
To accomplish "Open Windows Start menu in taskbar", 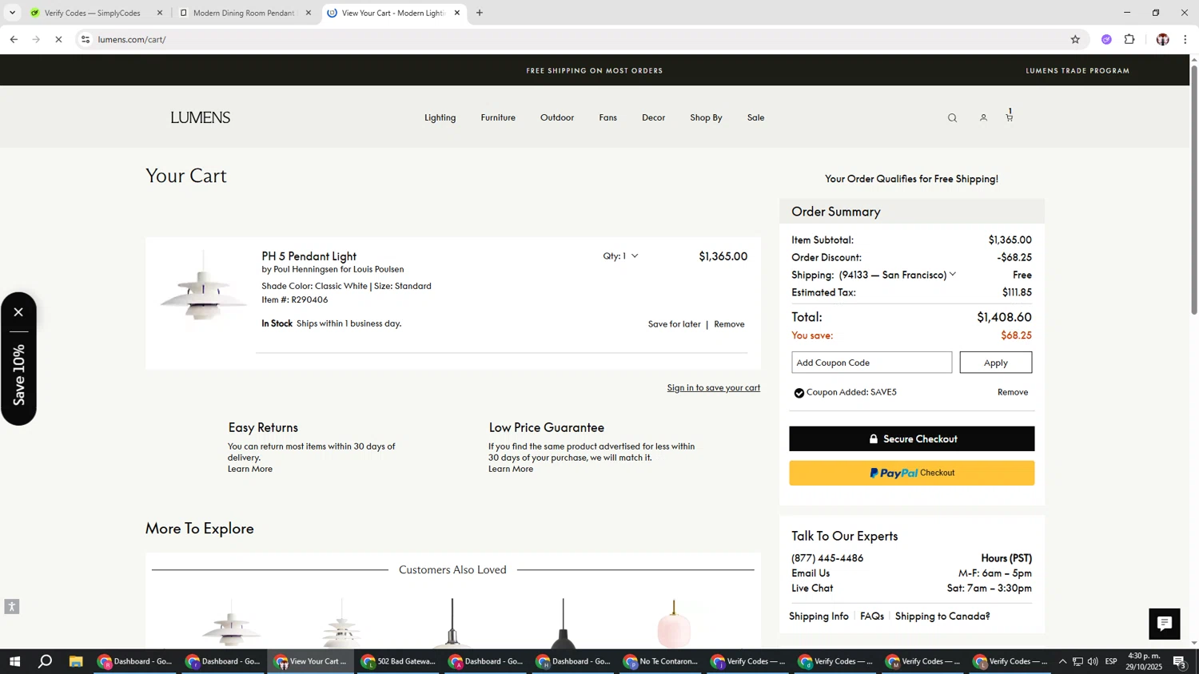I will (x=14, y=661).
